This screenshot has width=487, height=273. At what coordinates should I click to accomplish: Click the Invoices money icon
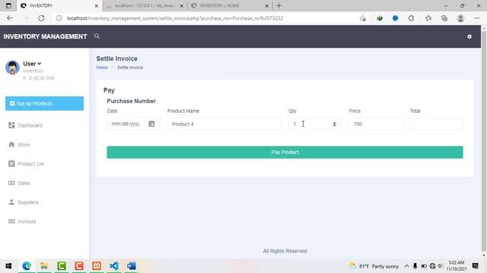point(11,221)
